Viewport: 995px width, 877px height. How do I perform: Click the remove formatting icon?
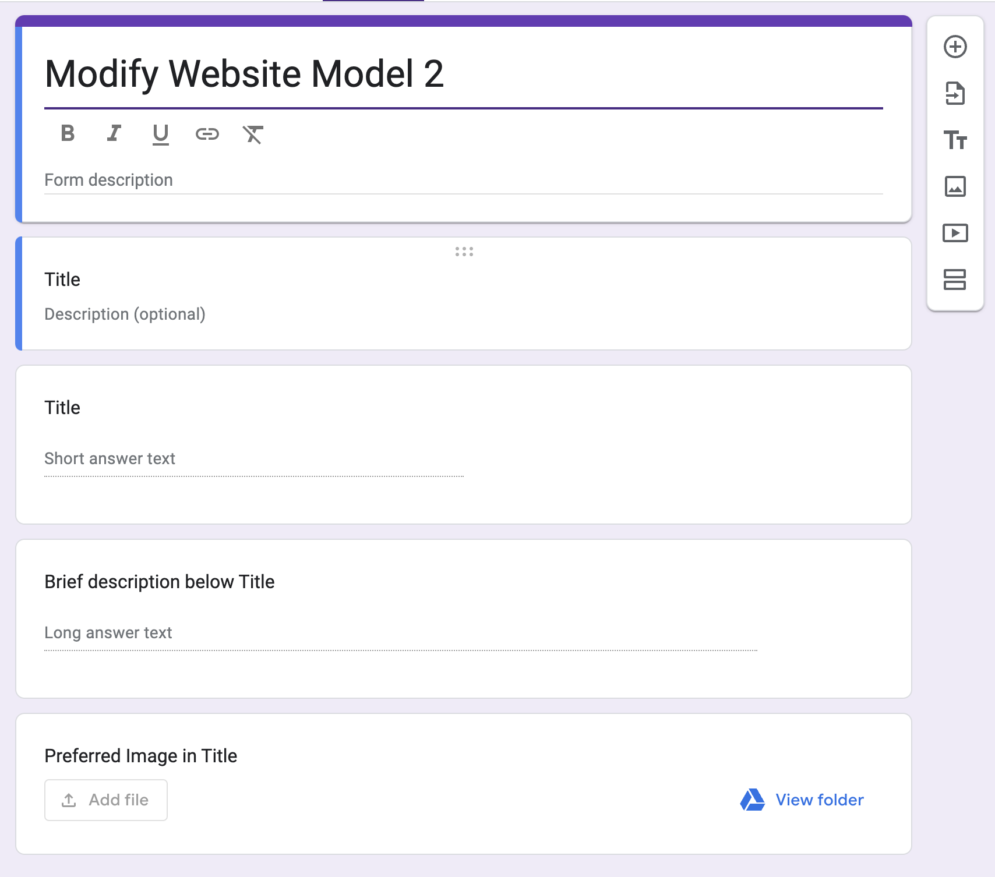pos(253,135)
